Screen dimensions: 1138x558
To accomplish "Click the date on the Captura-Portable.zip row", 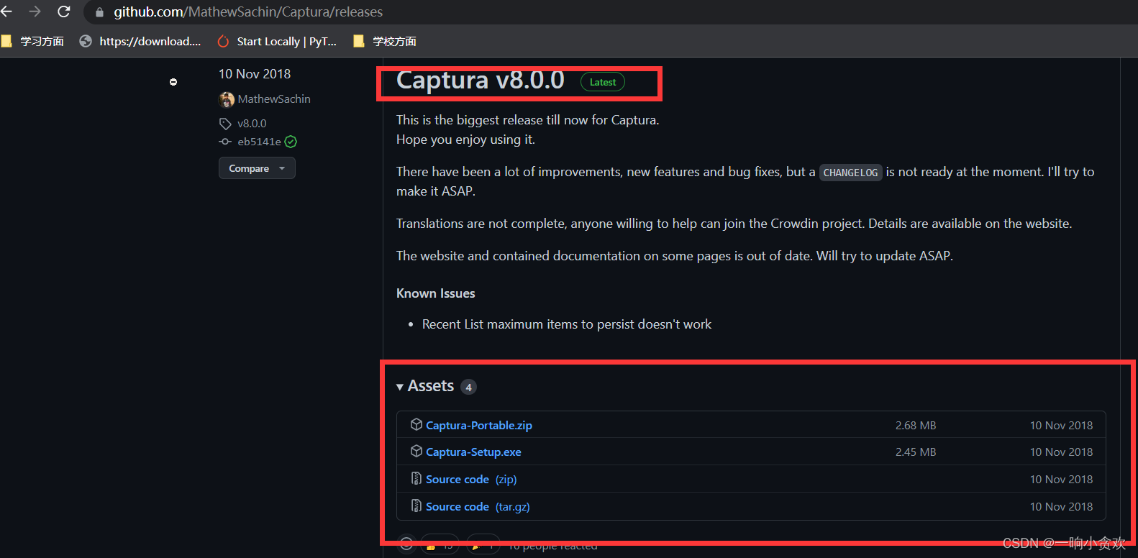I will pos(1061,425).
